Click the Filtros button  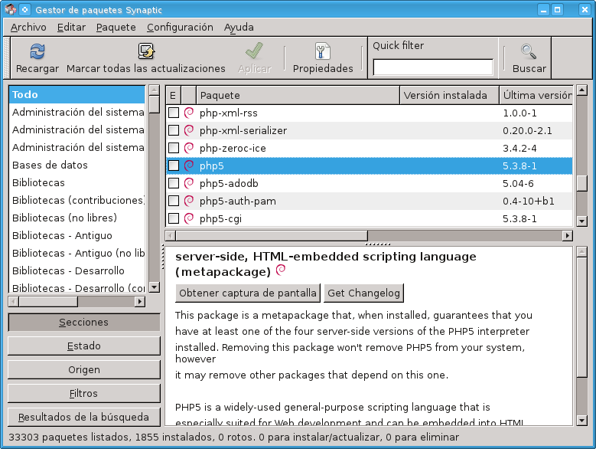84,393
